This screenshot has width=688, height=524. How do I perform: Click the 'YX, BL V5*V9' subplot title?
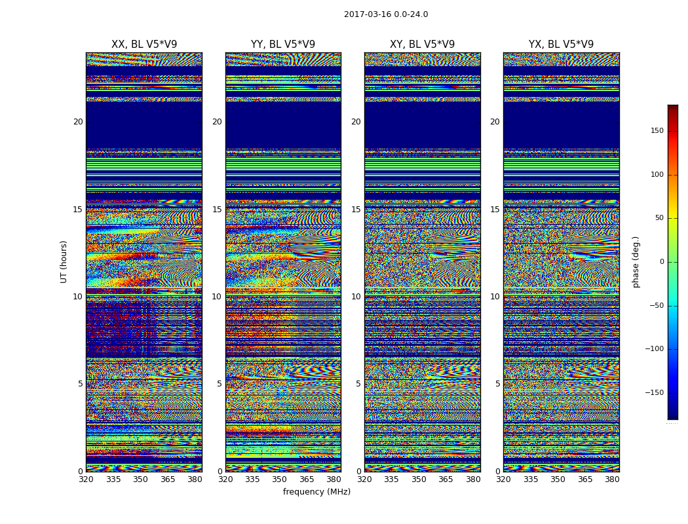561,45
